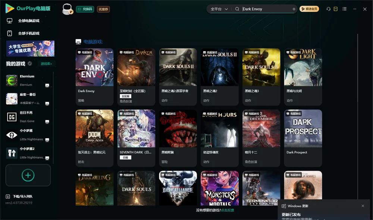Open the Dark Souls Remastered thumbnail
Viewport: 373px width, 220px height.
136,188
